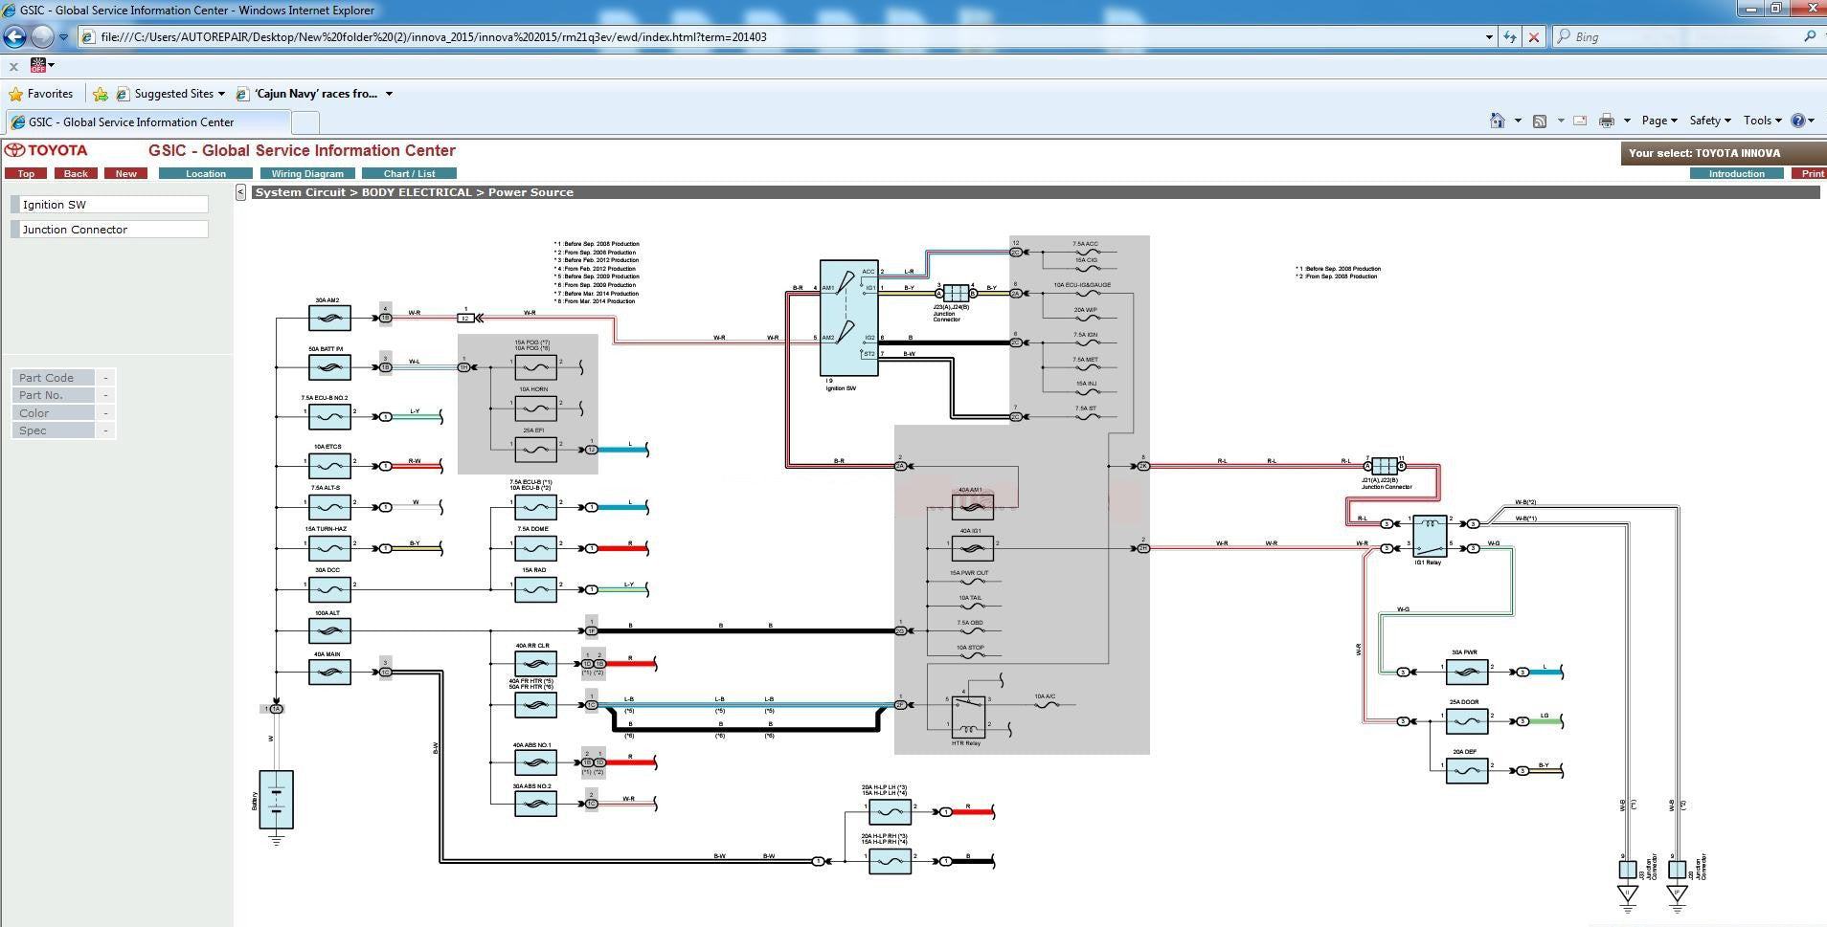The width and height of the screenshot is (1827, 927).
Task: Click the red Top button
Action: coord(26,174)
